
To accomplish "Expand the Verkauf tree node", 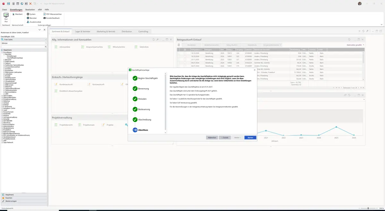I will point(2,103).
